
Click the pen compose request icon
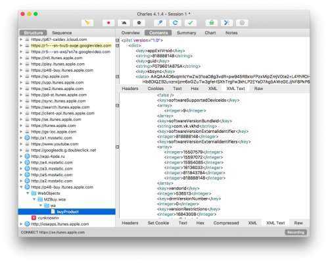(x=160, y=23)
